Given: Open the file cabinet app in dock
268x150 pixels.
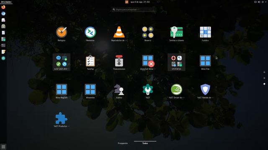Looking at the screenshot, I should click(x=3, y=26).
